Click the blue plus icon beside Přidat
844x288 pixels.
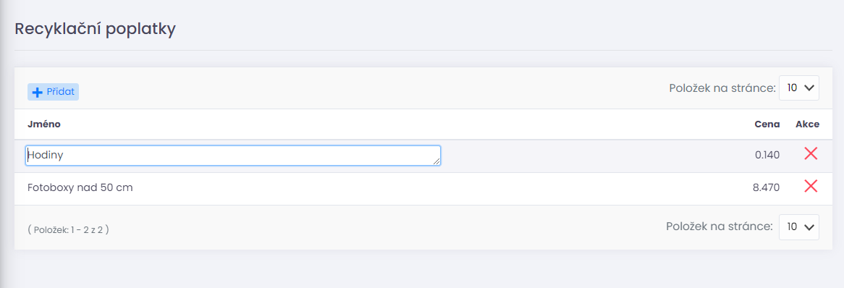coord(37,92)
